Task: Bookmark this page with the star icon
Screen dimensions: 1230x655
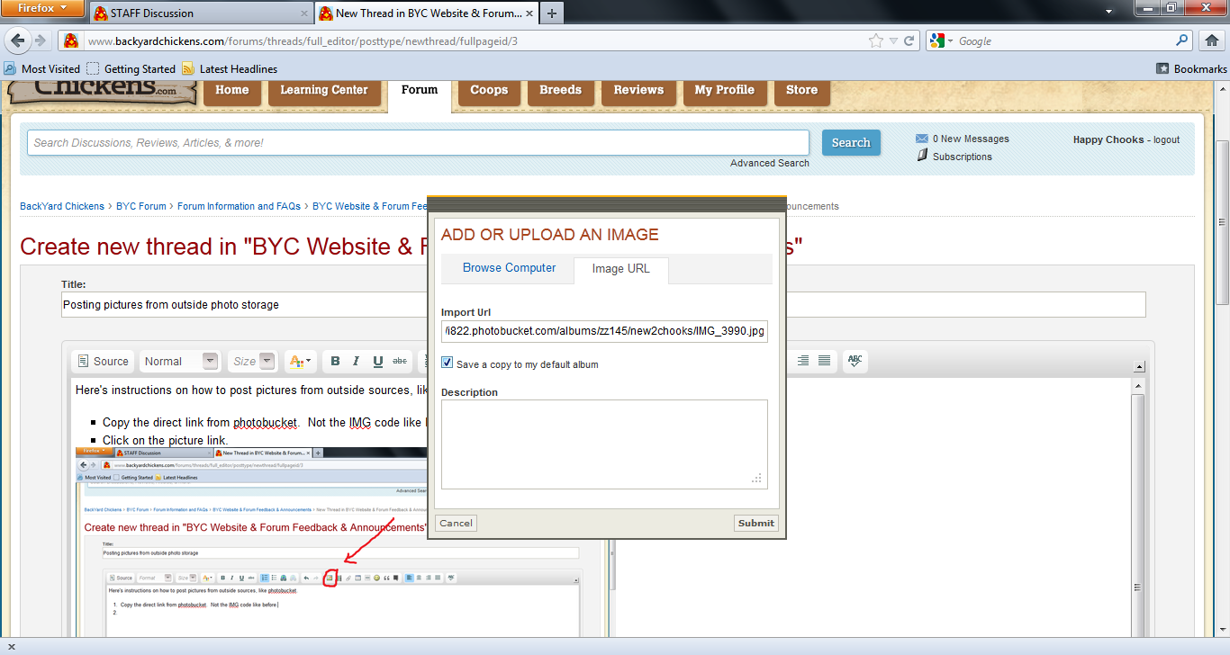Action: [875, 40]
